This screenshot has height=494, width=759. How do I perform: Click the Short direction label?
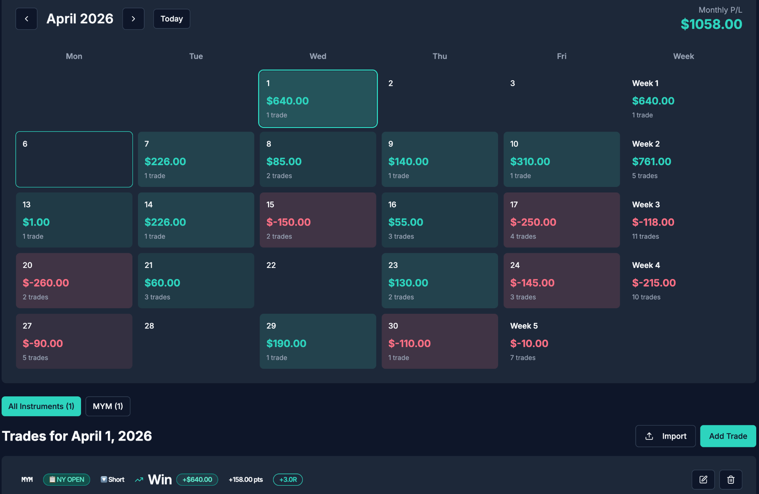pyautogui.click(x=113, y=479)
